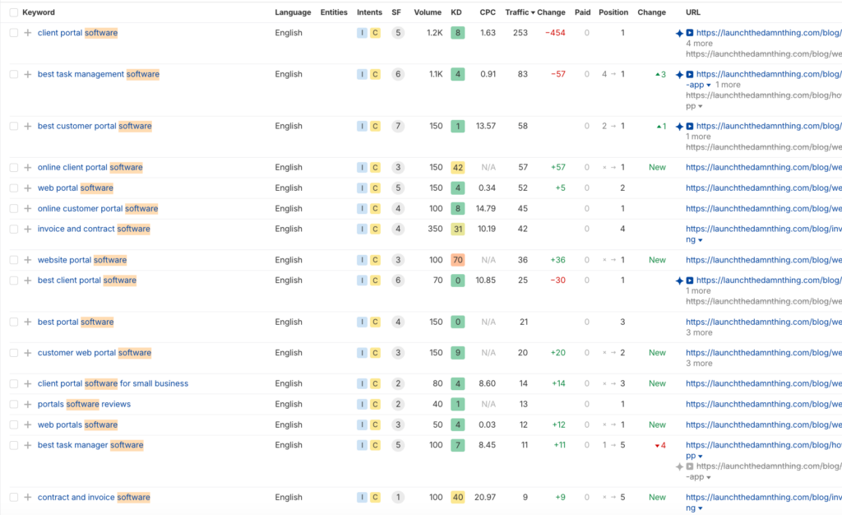
Task: Sort by the CPC column header
Action: pos(488,12)
